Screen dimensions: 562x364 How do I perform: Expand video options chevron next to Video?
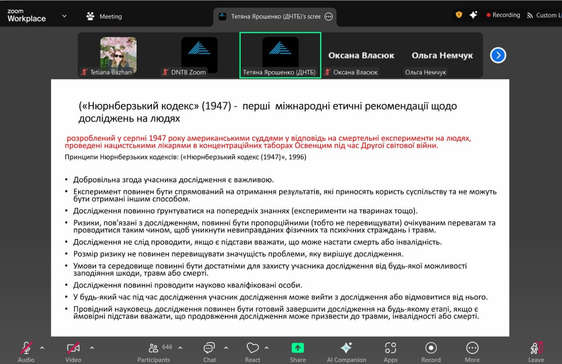(92, 348)
